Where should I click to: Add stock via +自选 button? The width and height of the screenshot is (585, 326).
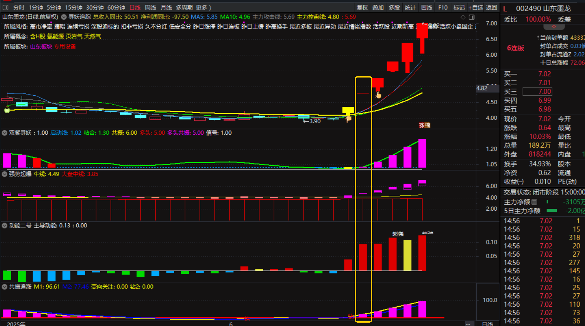(476, 7)
